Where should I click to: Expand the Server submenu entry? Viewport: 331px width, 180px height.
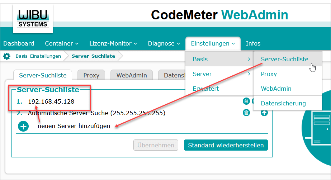pyautogui.click(x=219, y=74)
